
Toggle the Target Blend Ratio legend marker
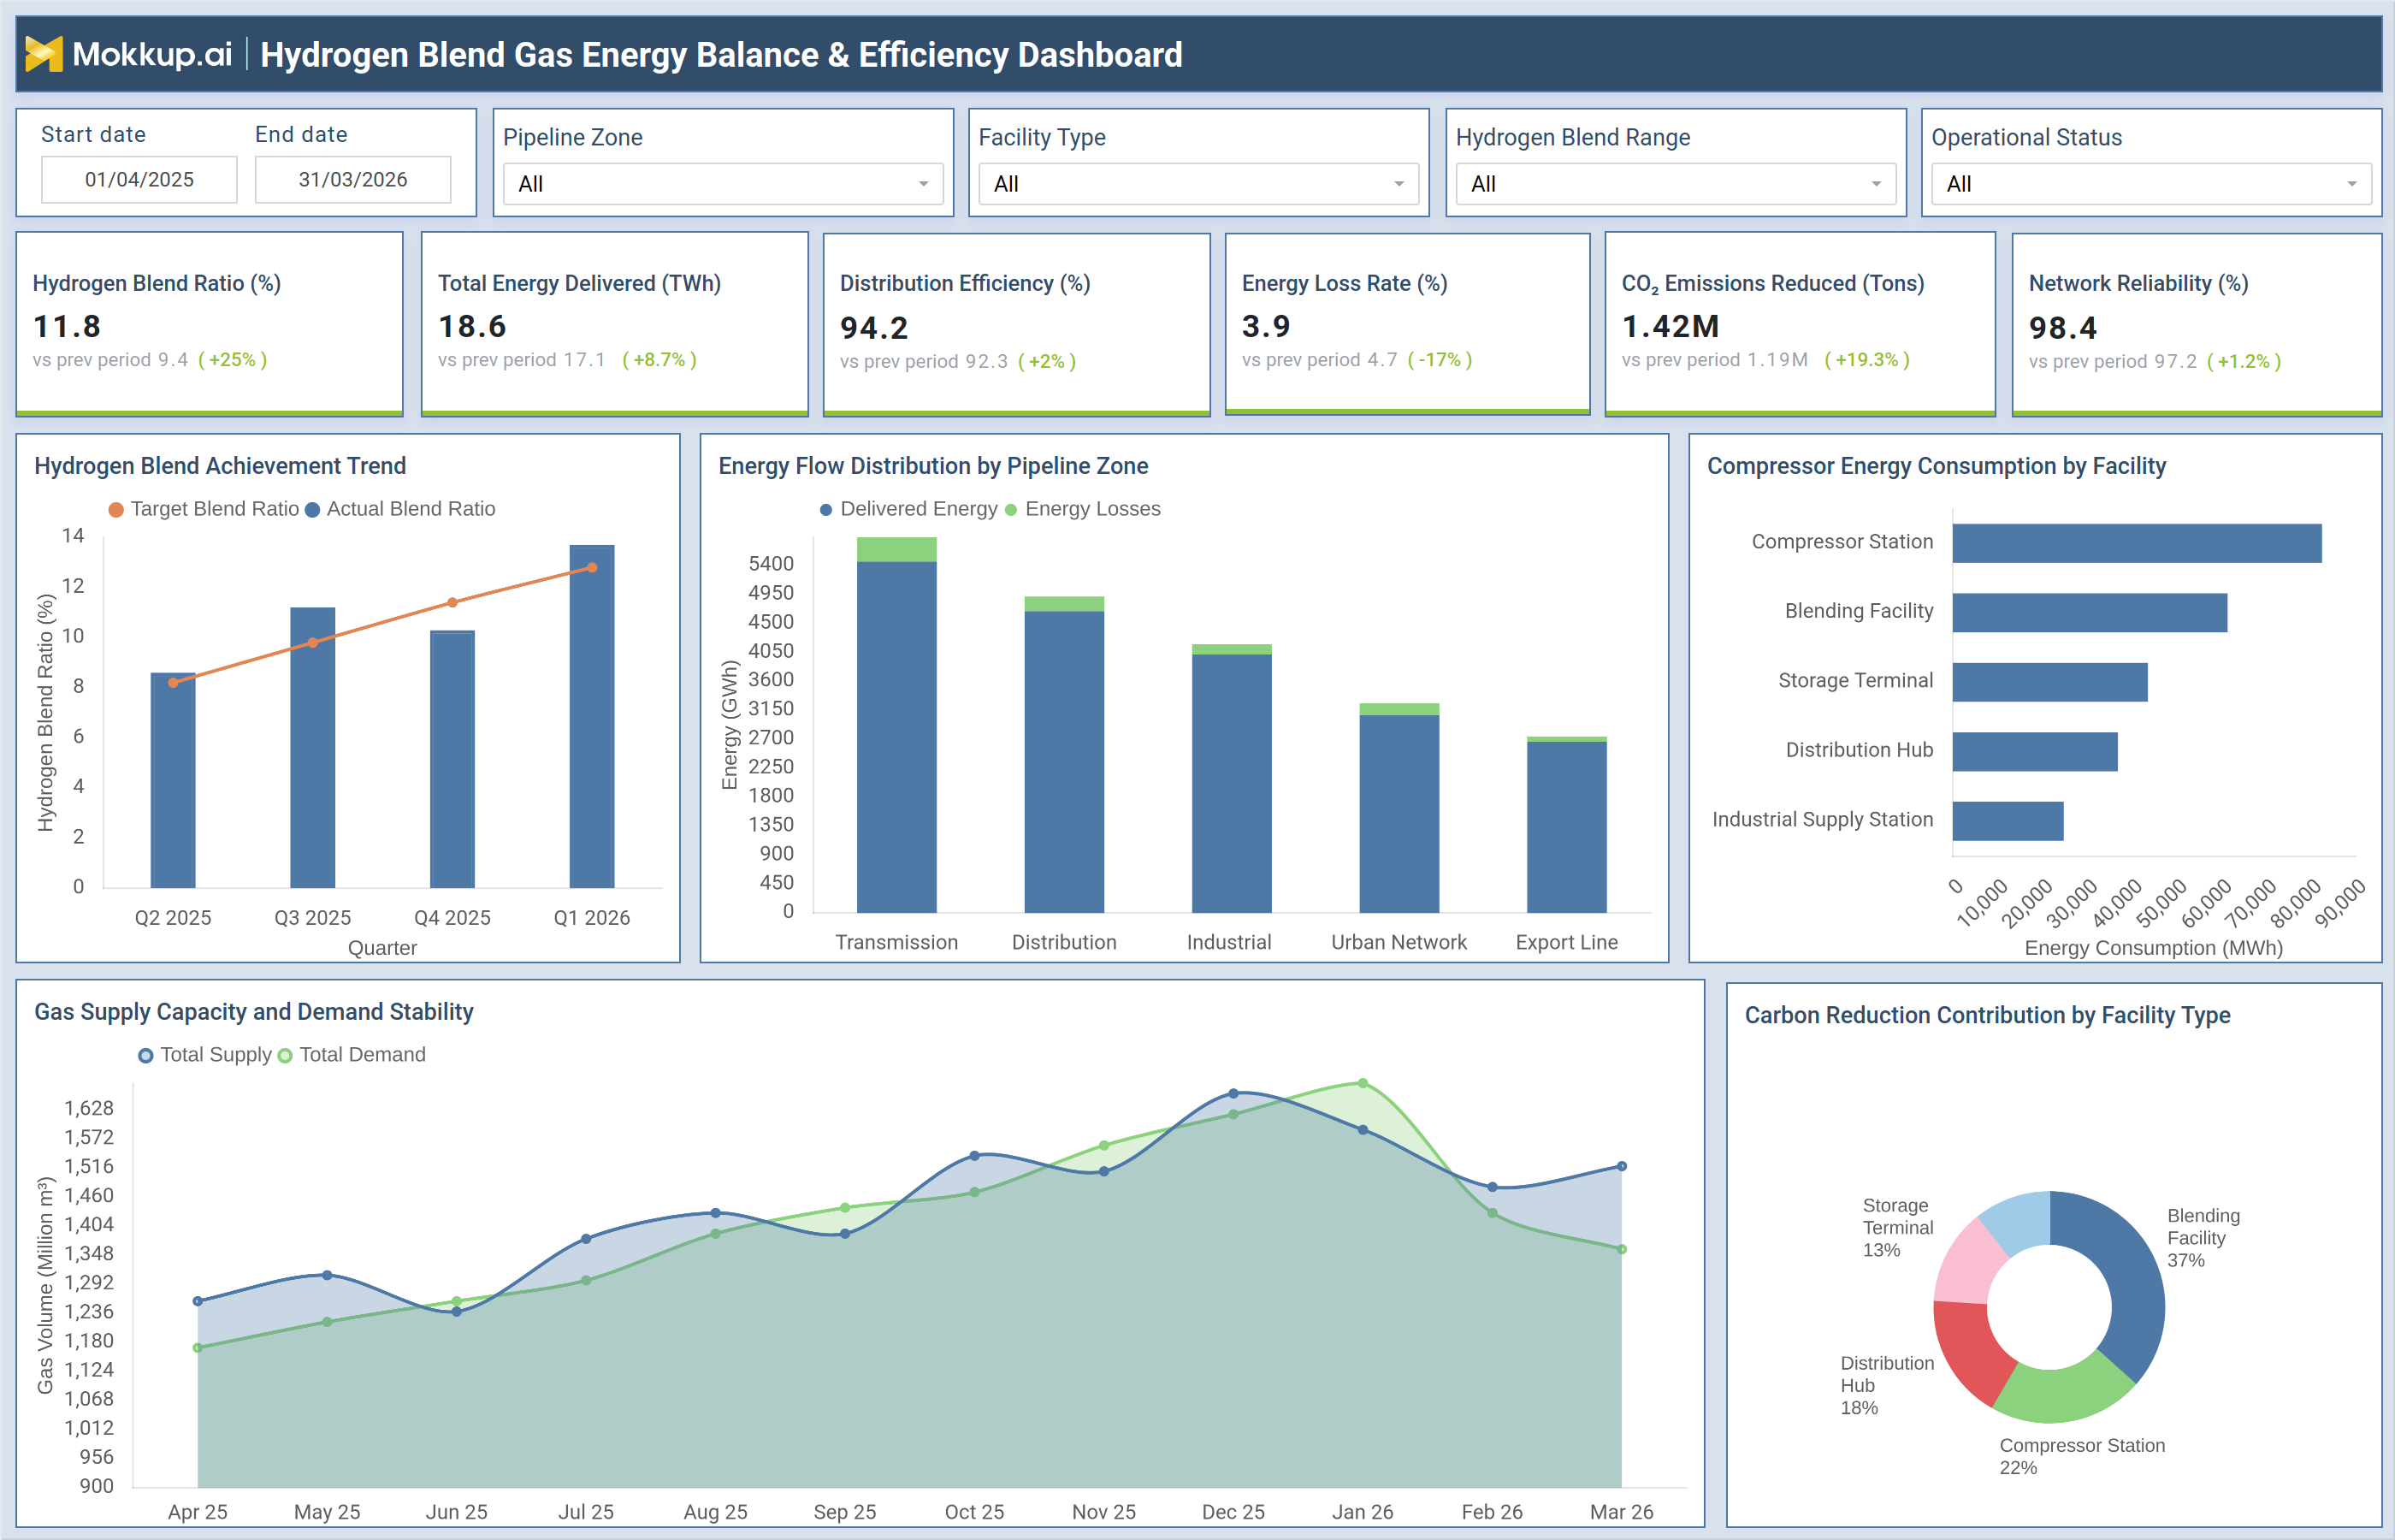pos(116,510)
